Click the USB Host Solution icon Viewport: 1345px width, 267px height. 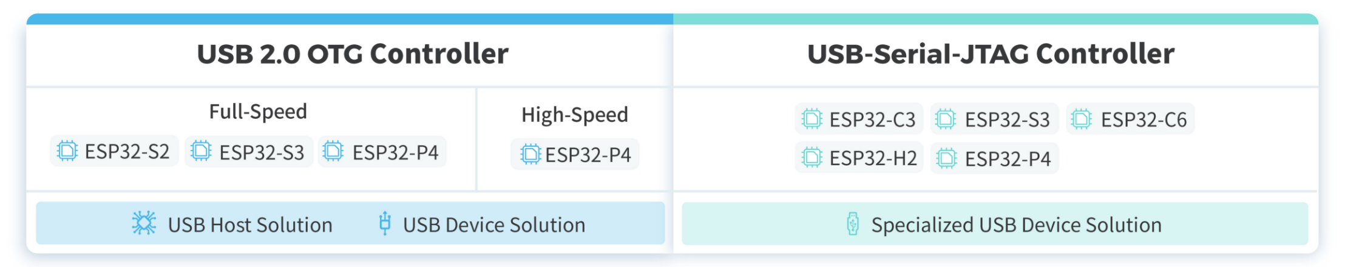(144, 224)
